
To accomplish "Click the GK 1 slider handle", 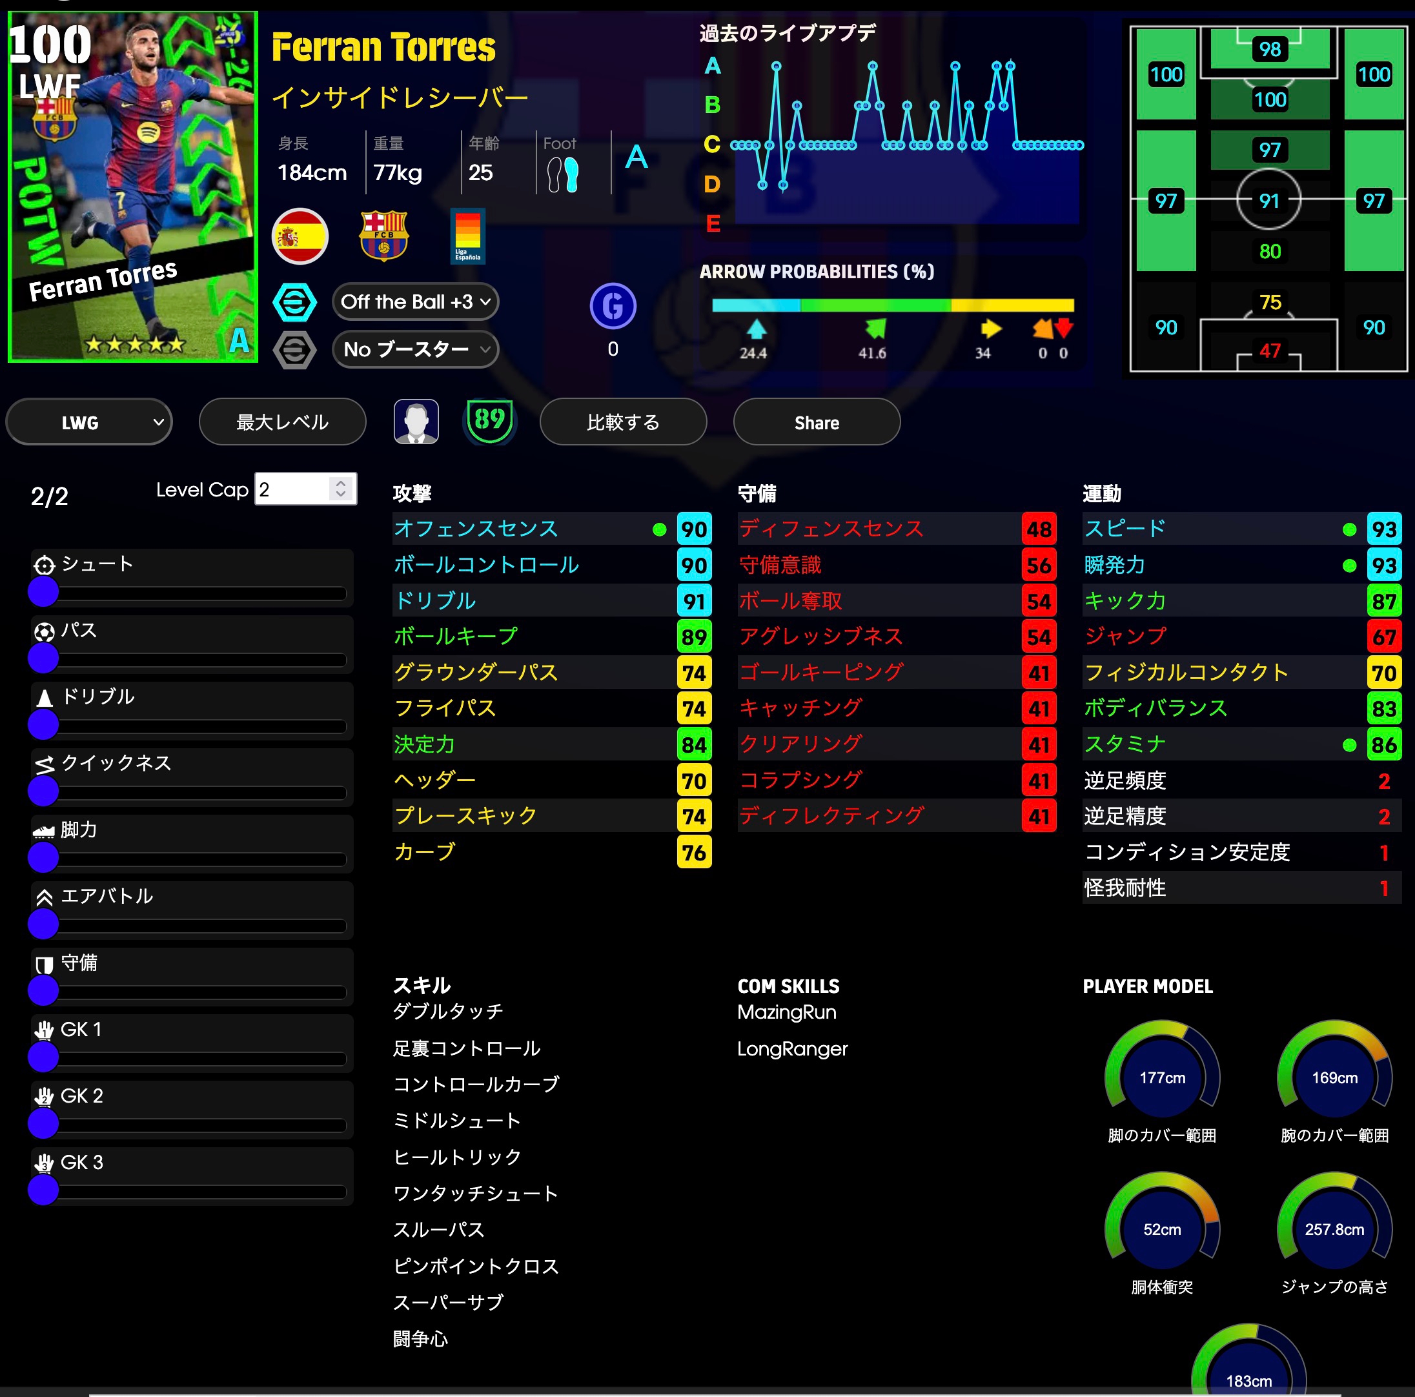I will click(x=43, y=1056).
